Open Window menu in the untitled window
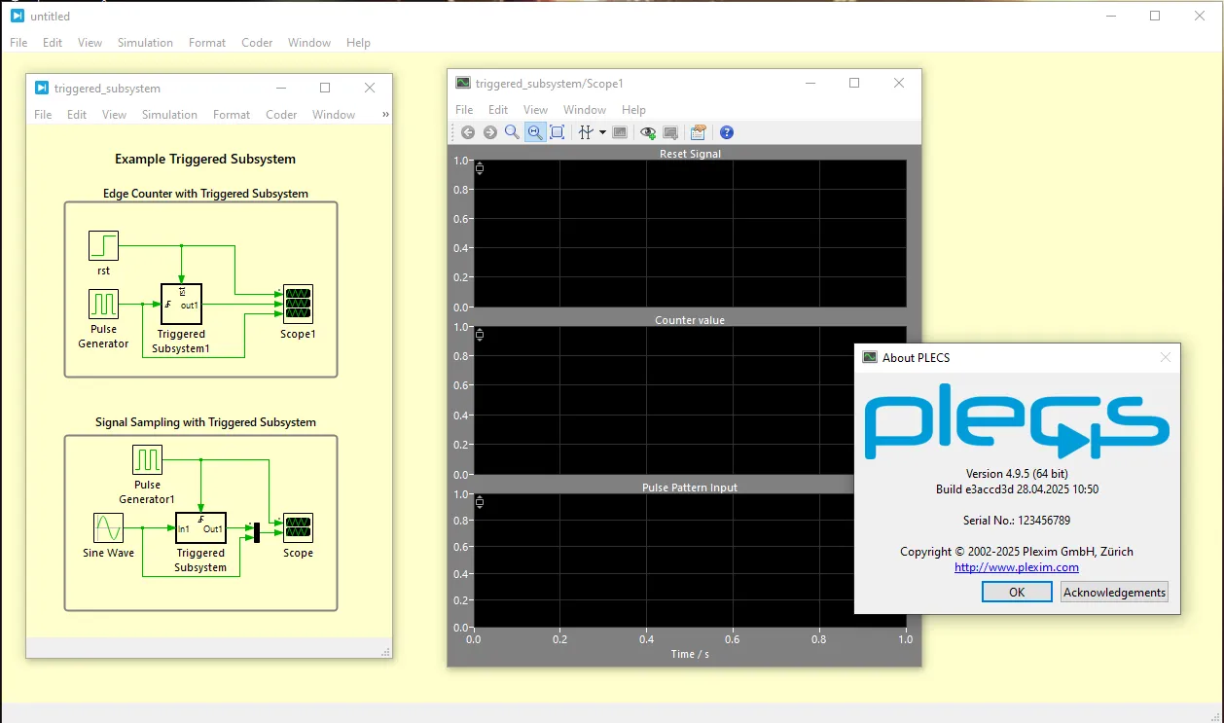The height and width of the screenshot is (723, 1224). [309, 43]
